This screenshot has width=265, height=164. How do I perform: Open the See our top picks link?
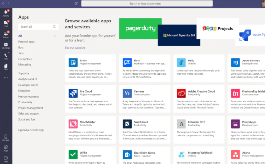click(x=75, y=48)
